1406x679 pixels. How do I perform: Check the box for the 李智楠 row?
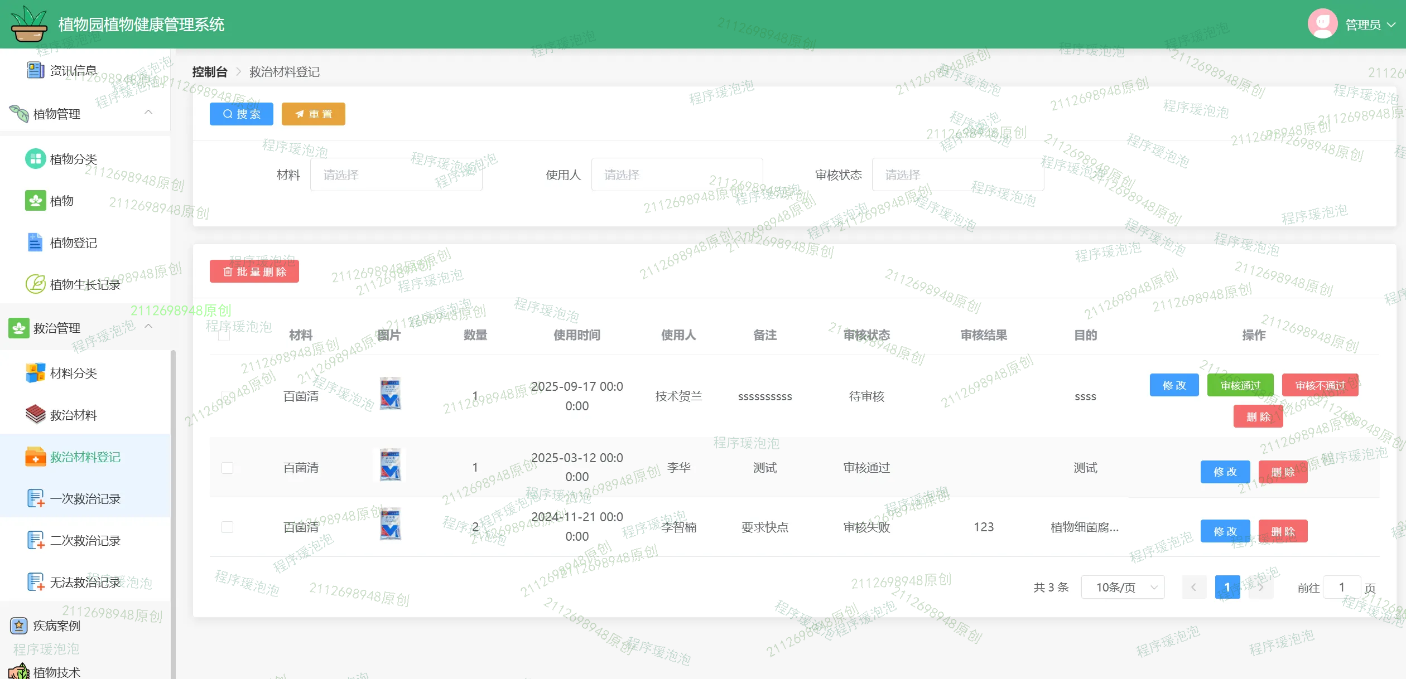[227, 527]
